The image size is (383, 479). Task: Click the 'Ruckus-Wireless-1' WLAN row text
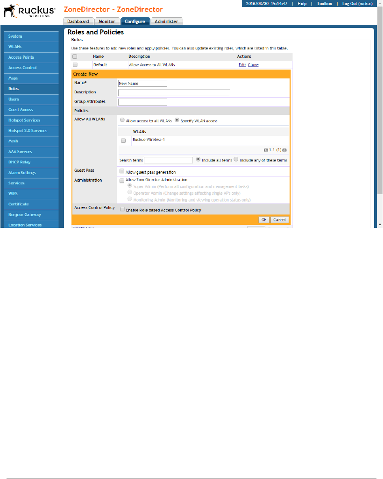(149, 140)
